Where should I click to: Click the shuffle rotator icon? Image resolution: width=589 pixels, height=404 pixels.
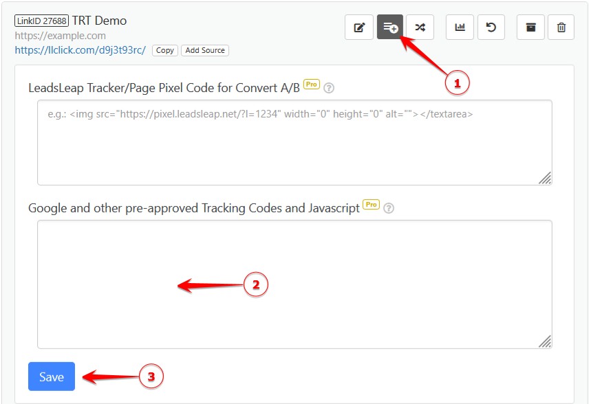420,27
